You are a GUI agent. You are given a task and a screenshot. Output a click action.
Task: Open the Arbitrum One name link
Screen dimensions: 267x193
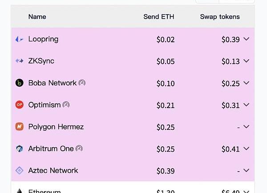[x=51, y=149]
